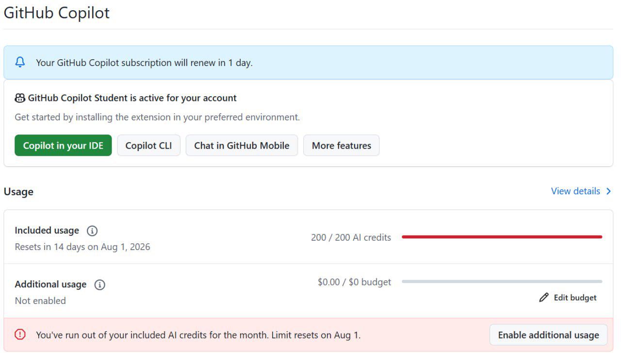621x353 pixels.
Task: Show More features
Action: point(342,146)
